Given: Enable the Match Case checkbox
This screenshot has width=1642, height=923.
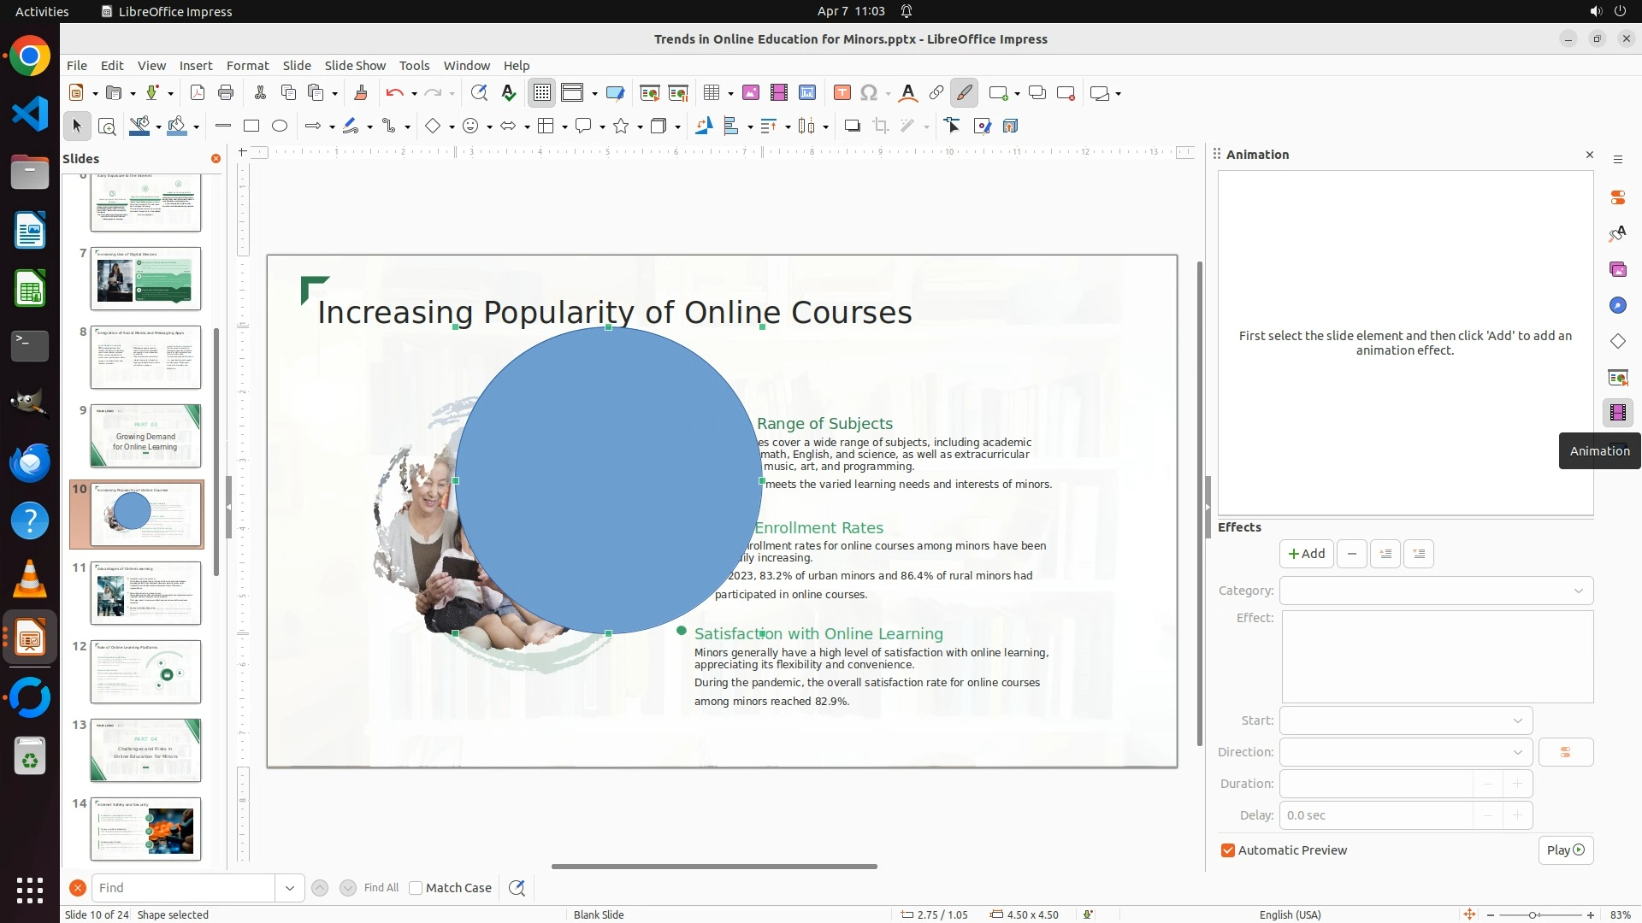Looking at the screenshot, I should (x=416, y=888).
